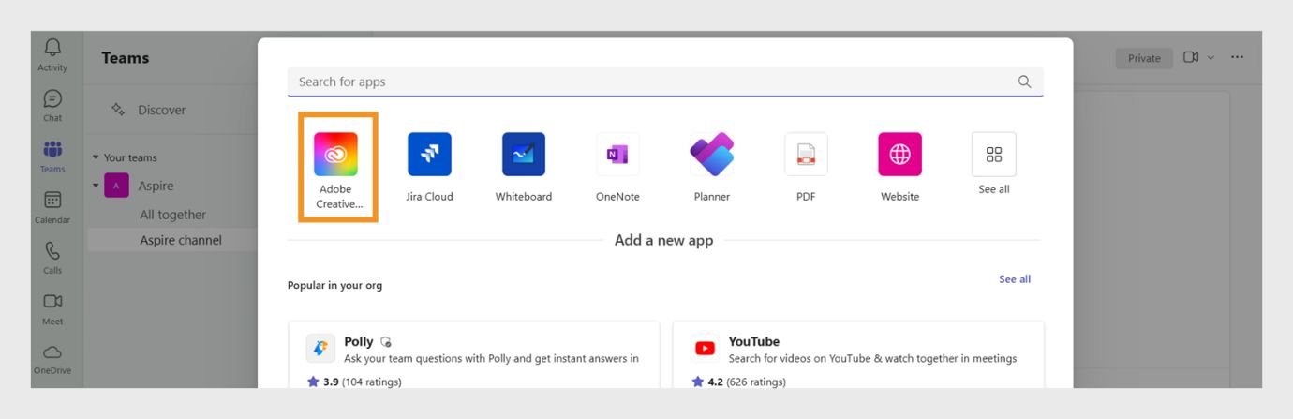Open Calls in the sidebar
Screen dimensions: 1293x419
(x=52, y=258)
